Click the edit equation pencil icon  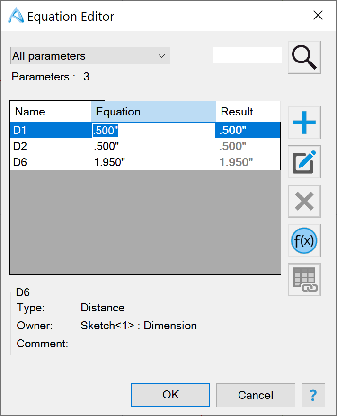point(304,162)
